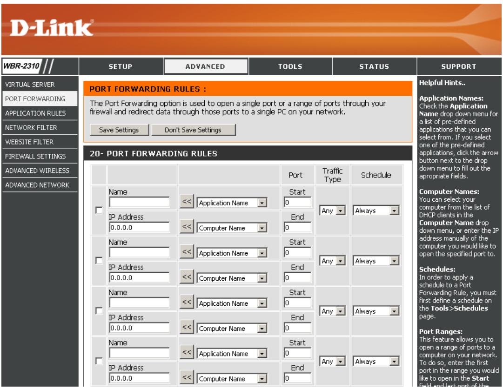Open Advanced Network in the sidebar

tap(40, 185)
